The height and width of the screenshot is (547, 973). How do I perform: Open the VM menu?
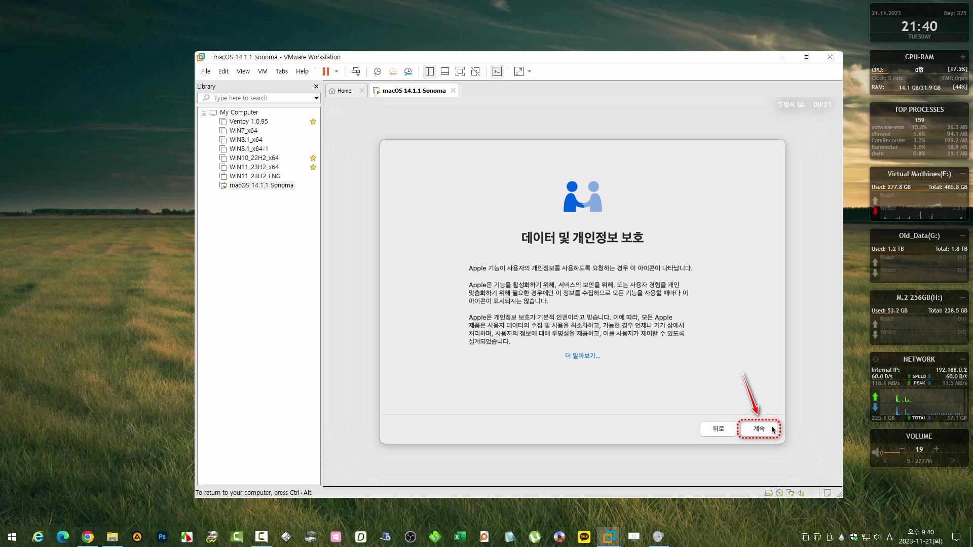[263, 71]
